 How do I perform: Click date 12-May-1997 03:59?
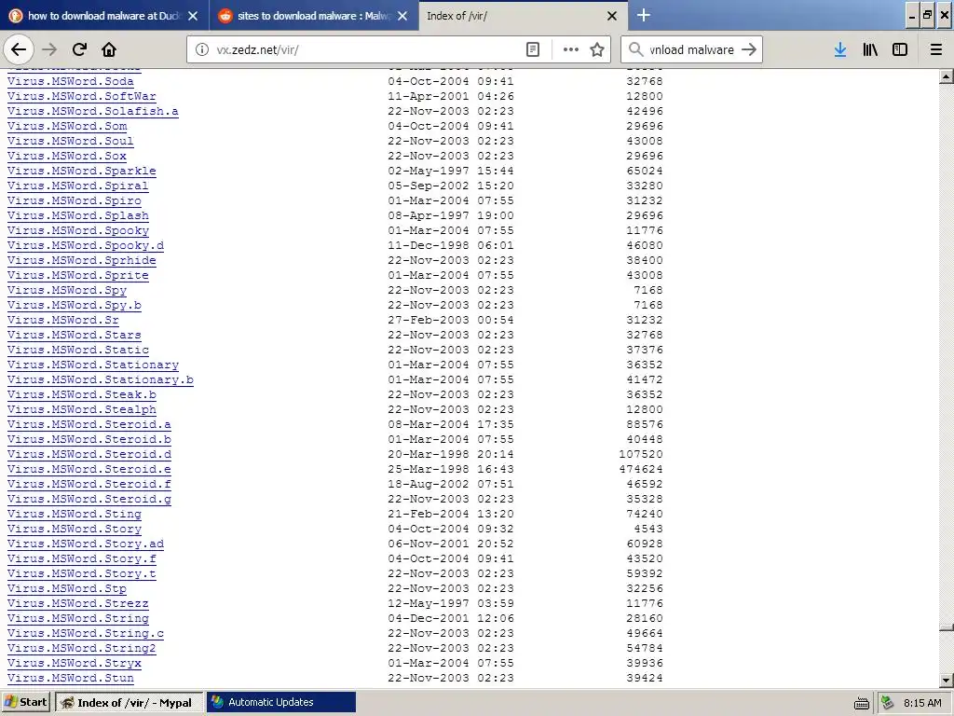coord(451,603)
